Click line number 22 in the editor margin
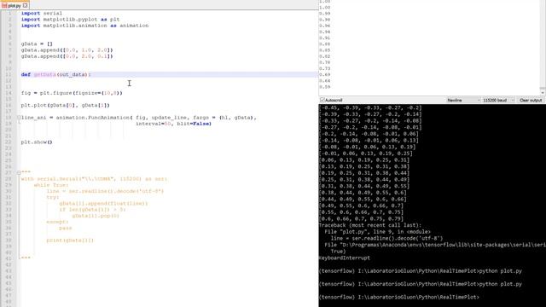The height and width of the screenshot is (307, 546). 9,142
